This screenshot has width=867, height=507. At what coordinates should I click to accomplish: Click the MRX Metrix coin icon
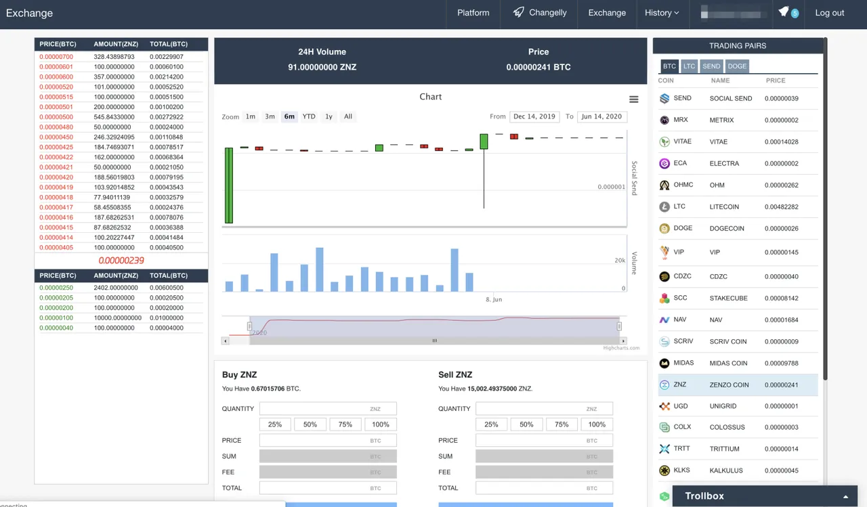pyautogui.click(x=664, y=120)
